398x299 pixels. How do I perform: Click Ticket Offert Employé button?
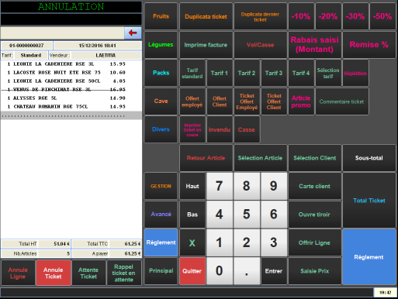pos(247,101)
